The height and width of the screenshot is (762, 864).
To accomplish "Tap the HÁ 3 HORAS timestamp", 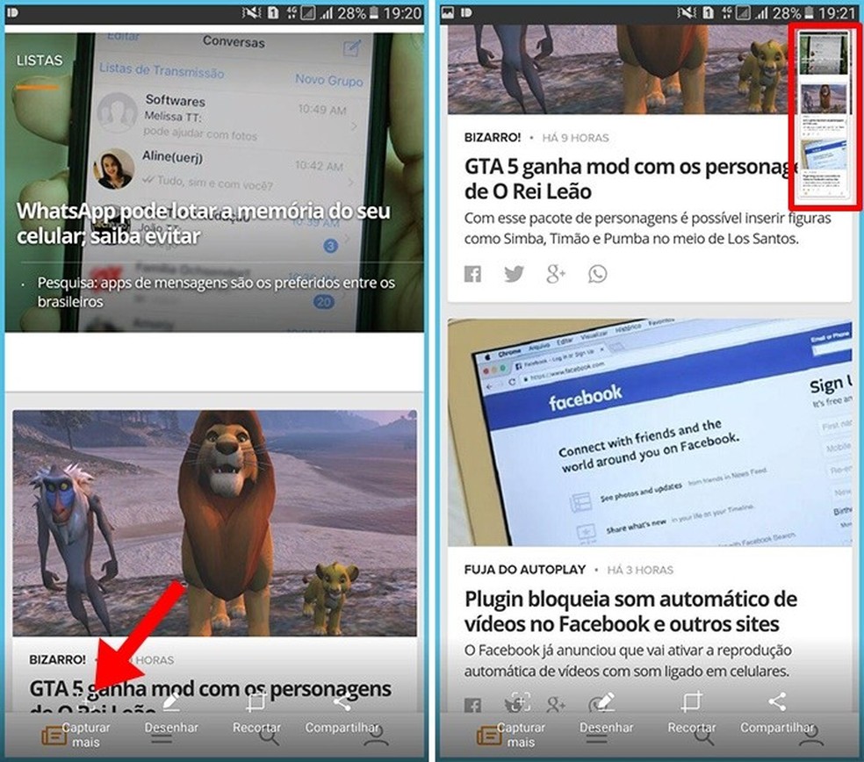I will tap(640, 571).
